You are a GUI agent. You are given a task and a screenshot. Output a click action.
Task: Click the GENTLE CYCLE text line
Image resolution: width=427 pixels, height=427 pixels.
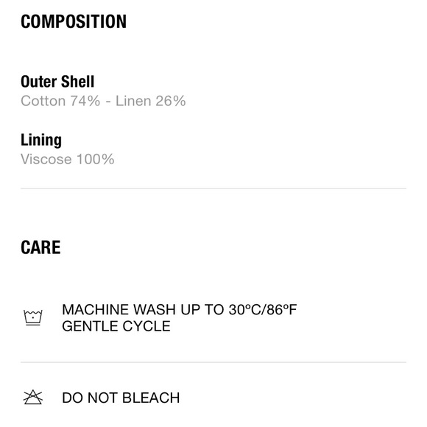[x=116, y=326]
